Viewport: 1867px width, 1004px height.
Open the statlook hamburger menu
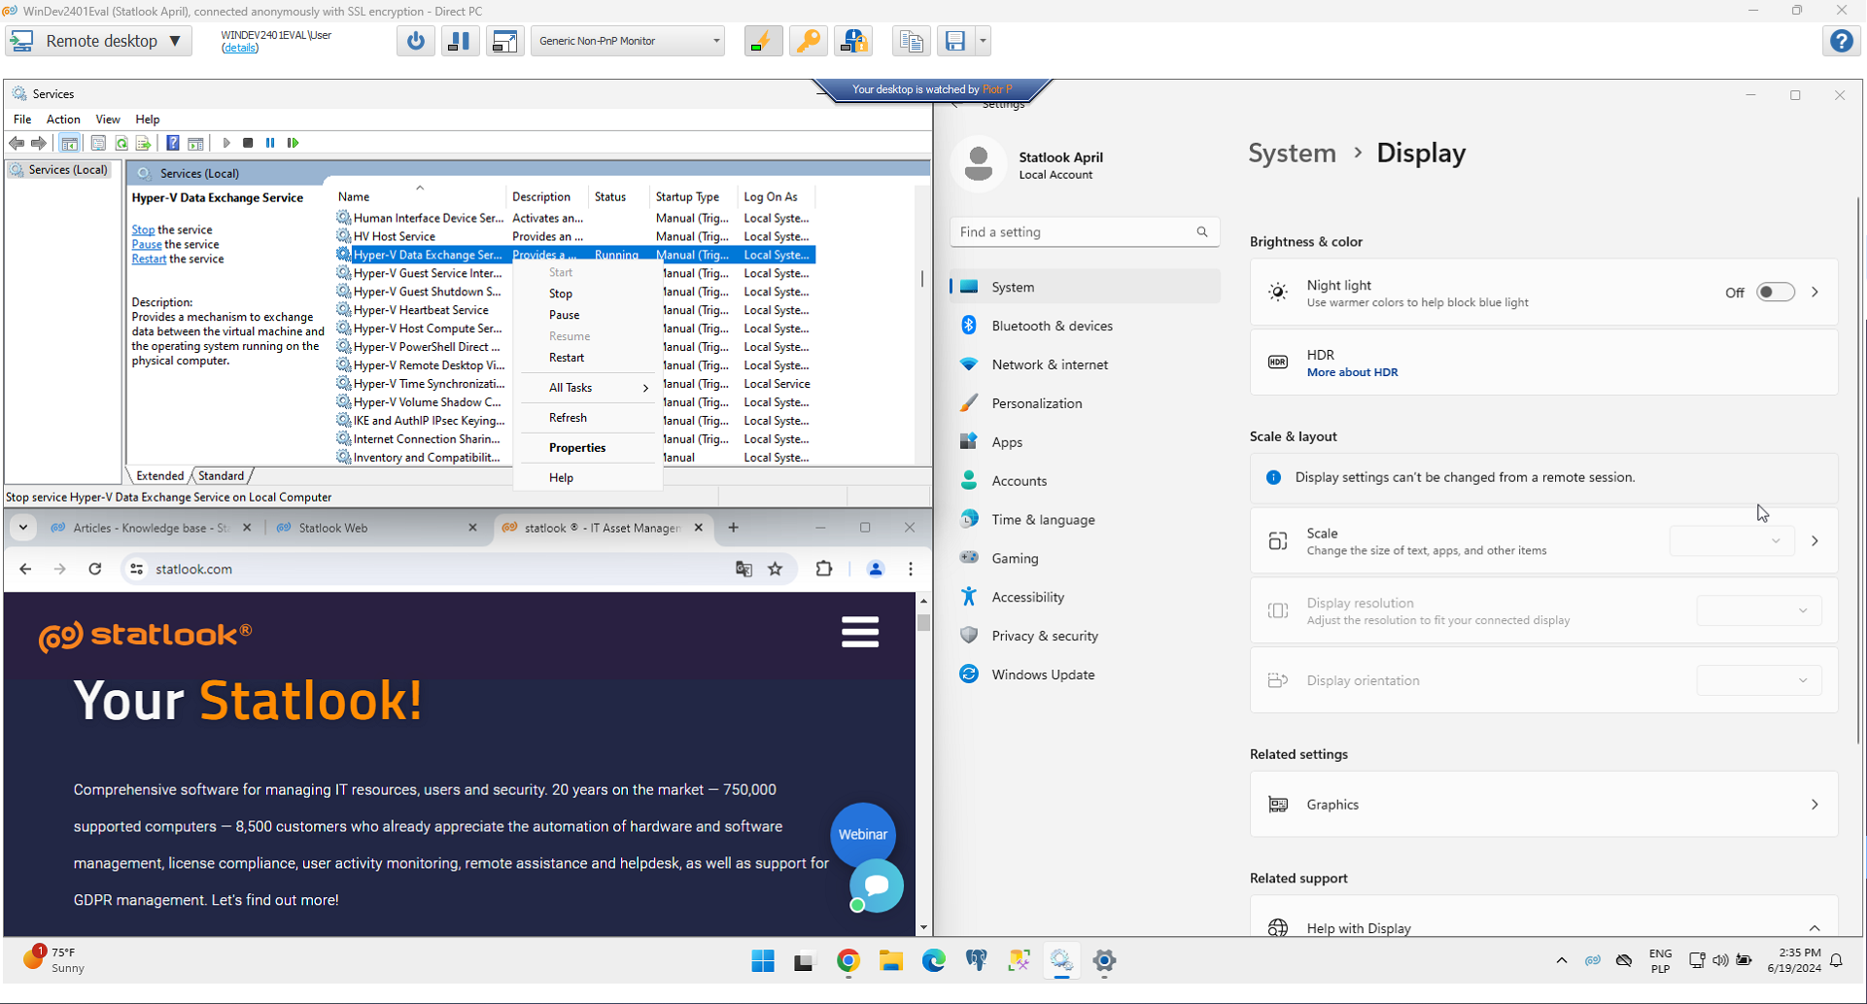[x=860, y=633]
